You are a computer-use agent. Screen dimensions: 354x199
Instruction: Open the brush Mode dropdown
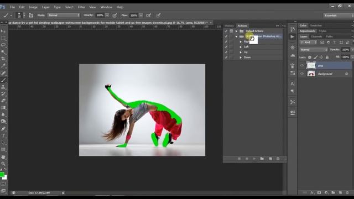[64, 15]
